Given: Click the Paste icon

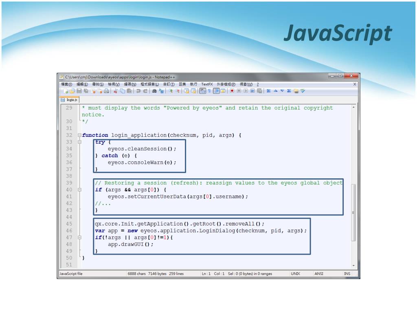Looking at the screenshot, I should (x=129, y=91).
